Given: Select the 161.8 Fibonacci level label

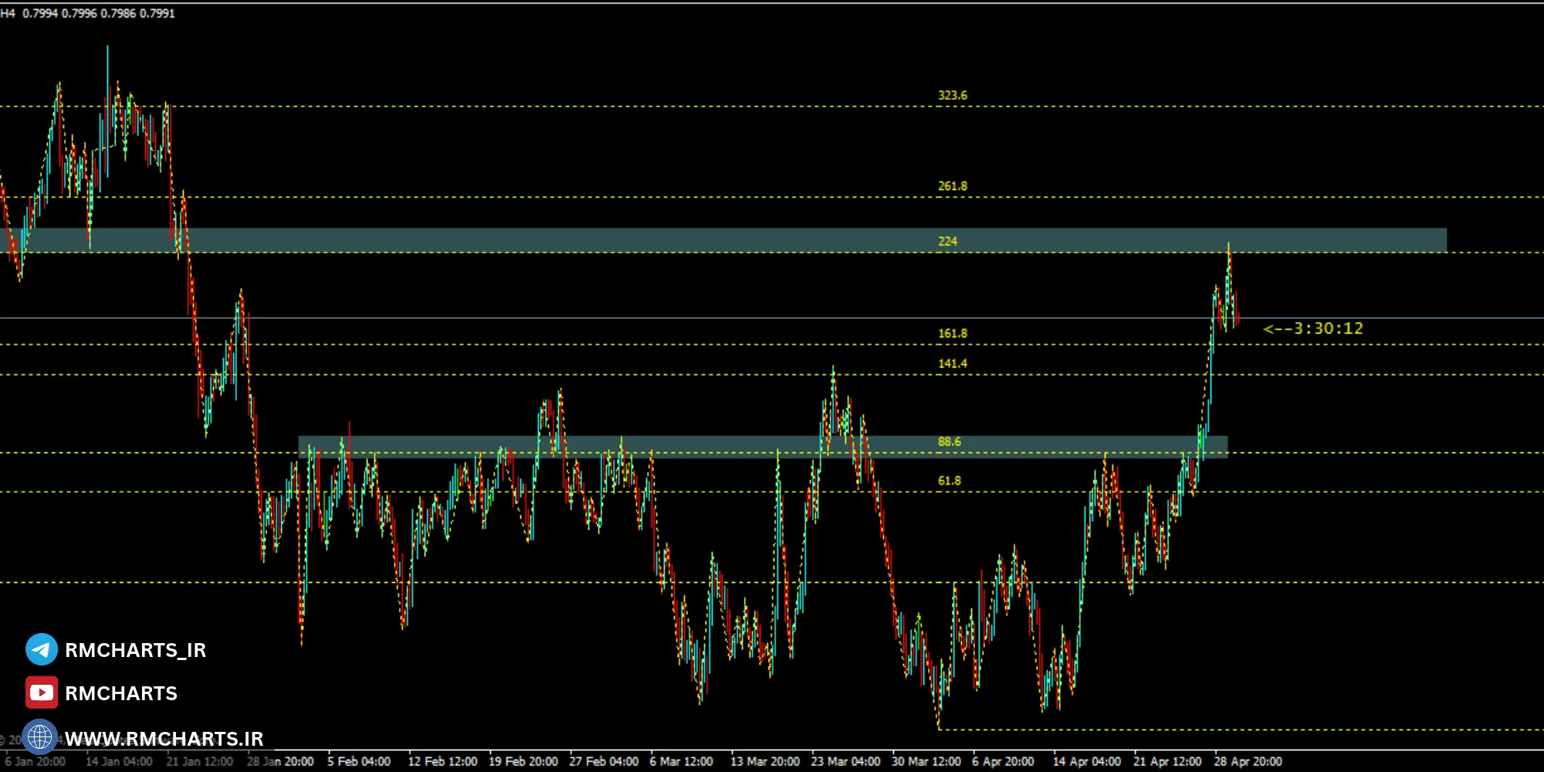Looking at the screenshot, I should 953,334.
